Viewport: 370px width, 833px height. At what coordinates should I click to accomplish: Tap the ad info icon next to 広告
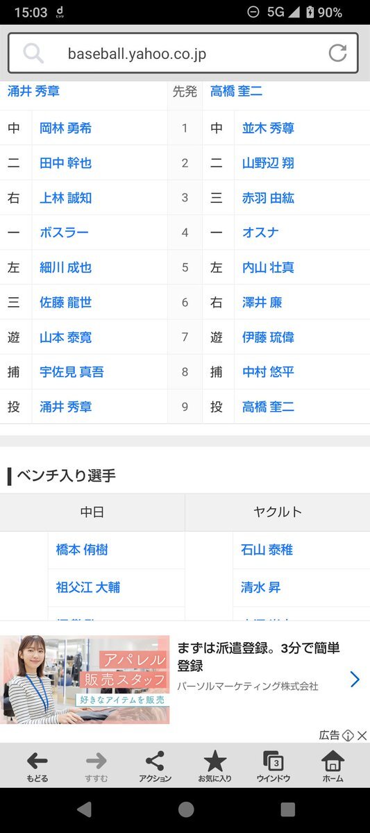click(x=348, y=736)
